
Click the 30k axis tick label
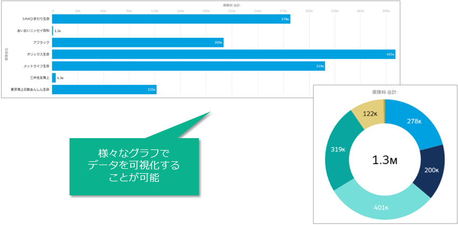click(x=78, y=11)
